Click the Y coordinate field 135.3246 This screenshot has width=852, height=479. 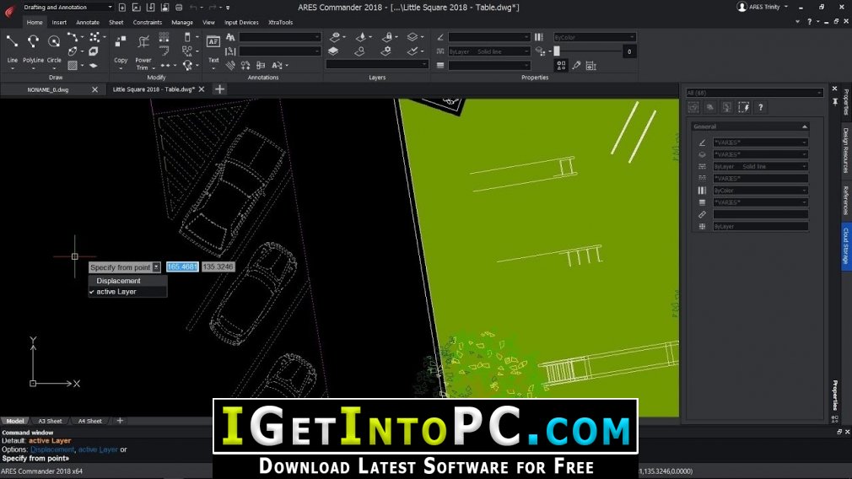click(x=218, y=266)
